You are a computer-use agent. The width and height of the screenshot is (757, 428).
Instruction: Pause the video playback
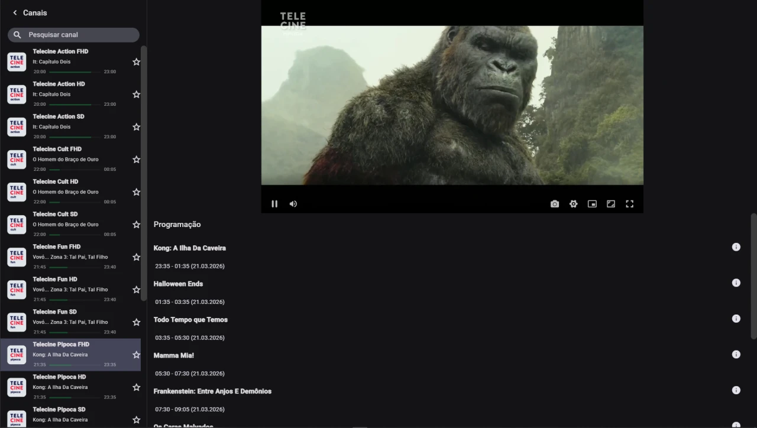point(274,203)
